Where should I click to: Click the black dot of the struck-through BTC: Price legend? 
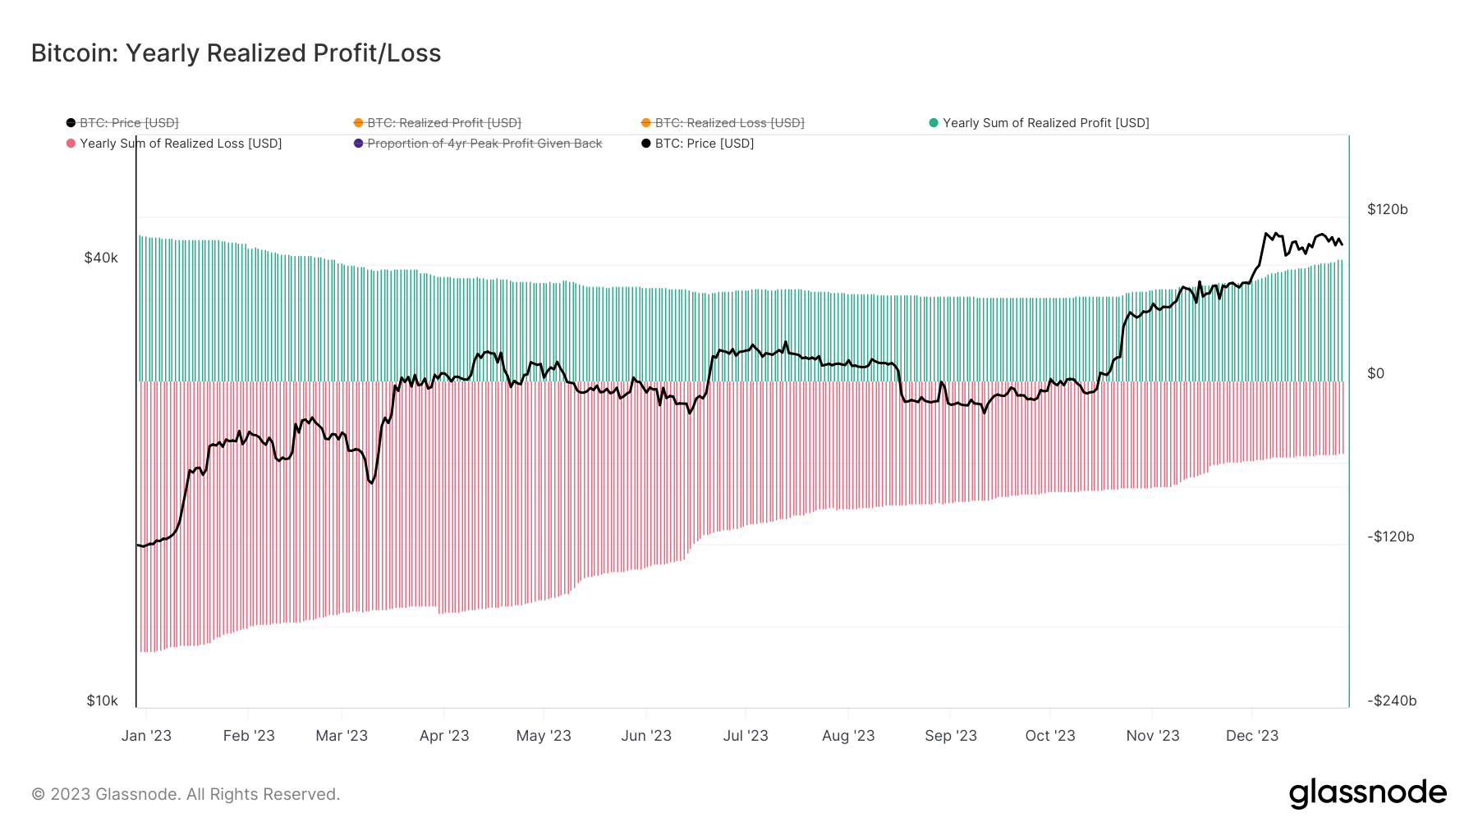pos(71,123)
